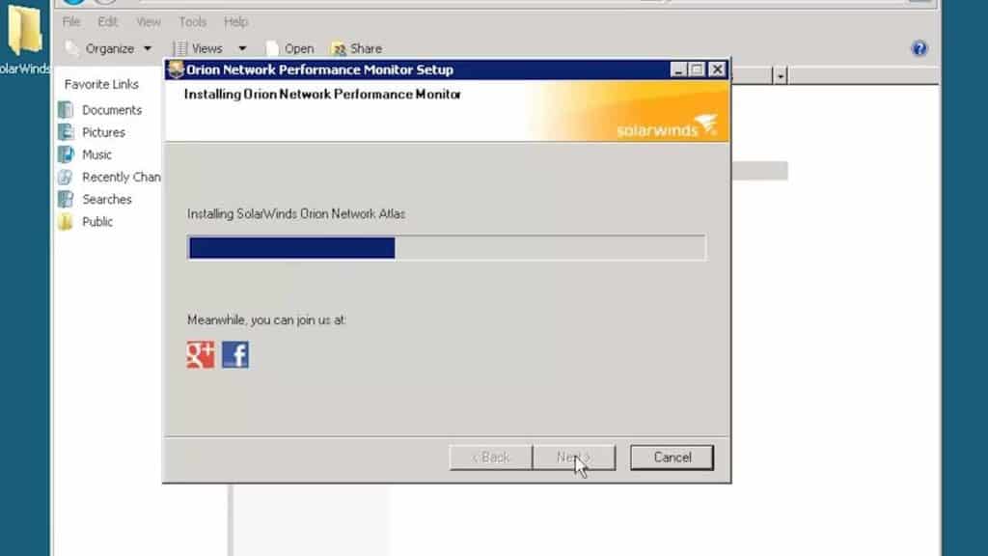Open the Help menu in Explorer
988x556 pixels.
[235, 22]
